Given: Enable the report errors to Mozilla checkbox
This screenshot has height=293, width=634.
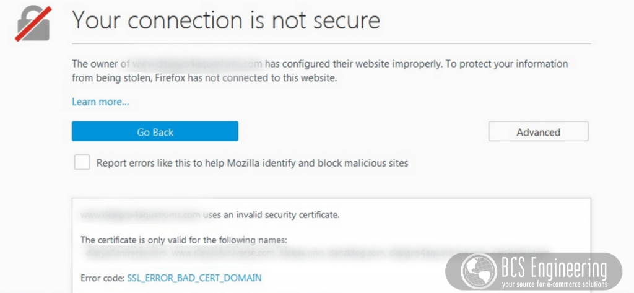Looking at the screenshot, I should [x=82, y=163].
